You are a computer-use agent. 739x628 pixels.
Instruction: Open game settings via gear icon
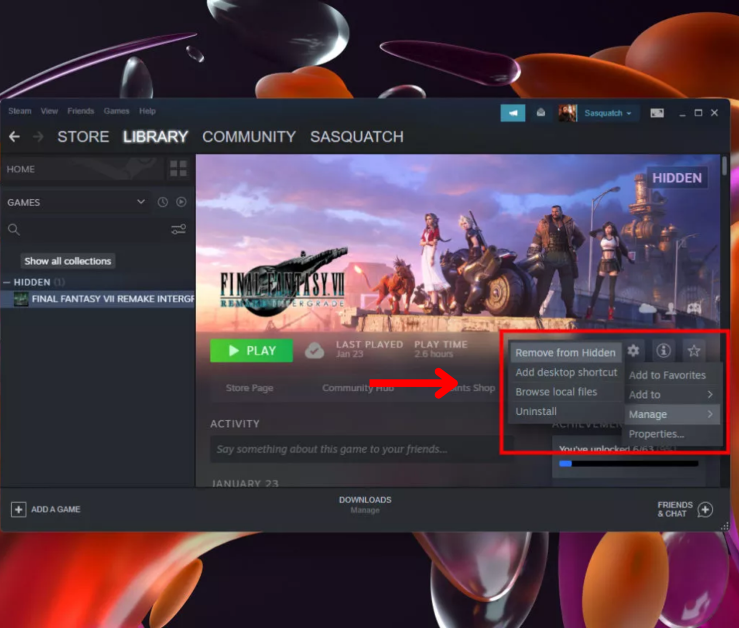[x=633, y=351]
